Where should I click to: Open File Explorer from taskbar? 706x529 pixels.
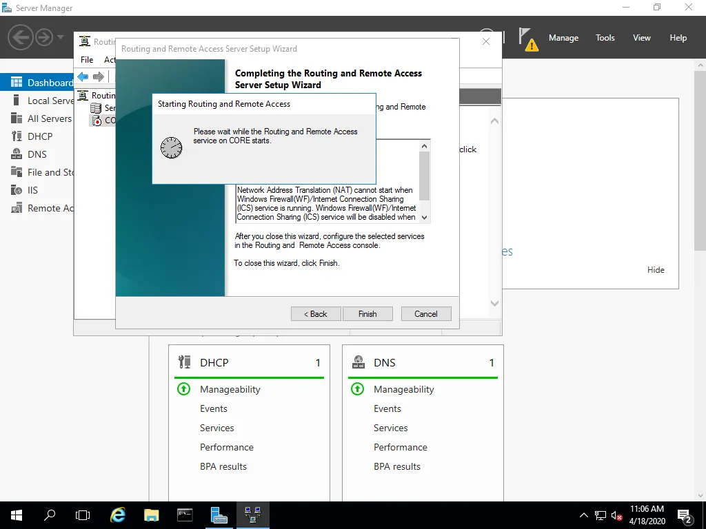point(151,515)
